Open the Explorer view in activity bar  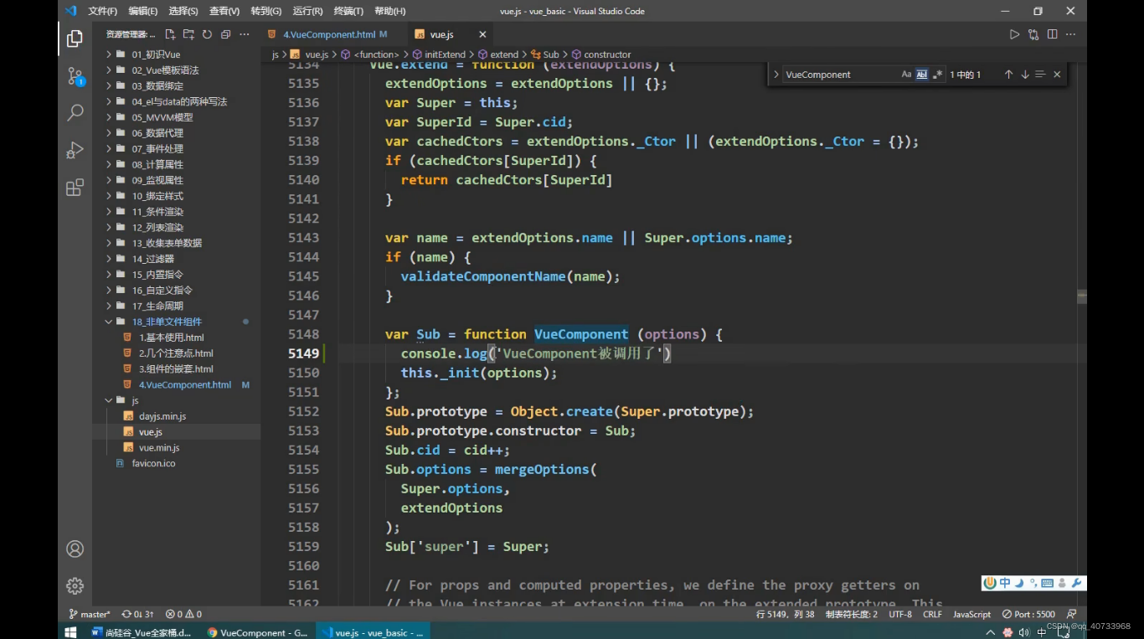click(75, 39)
